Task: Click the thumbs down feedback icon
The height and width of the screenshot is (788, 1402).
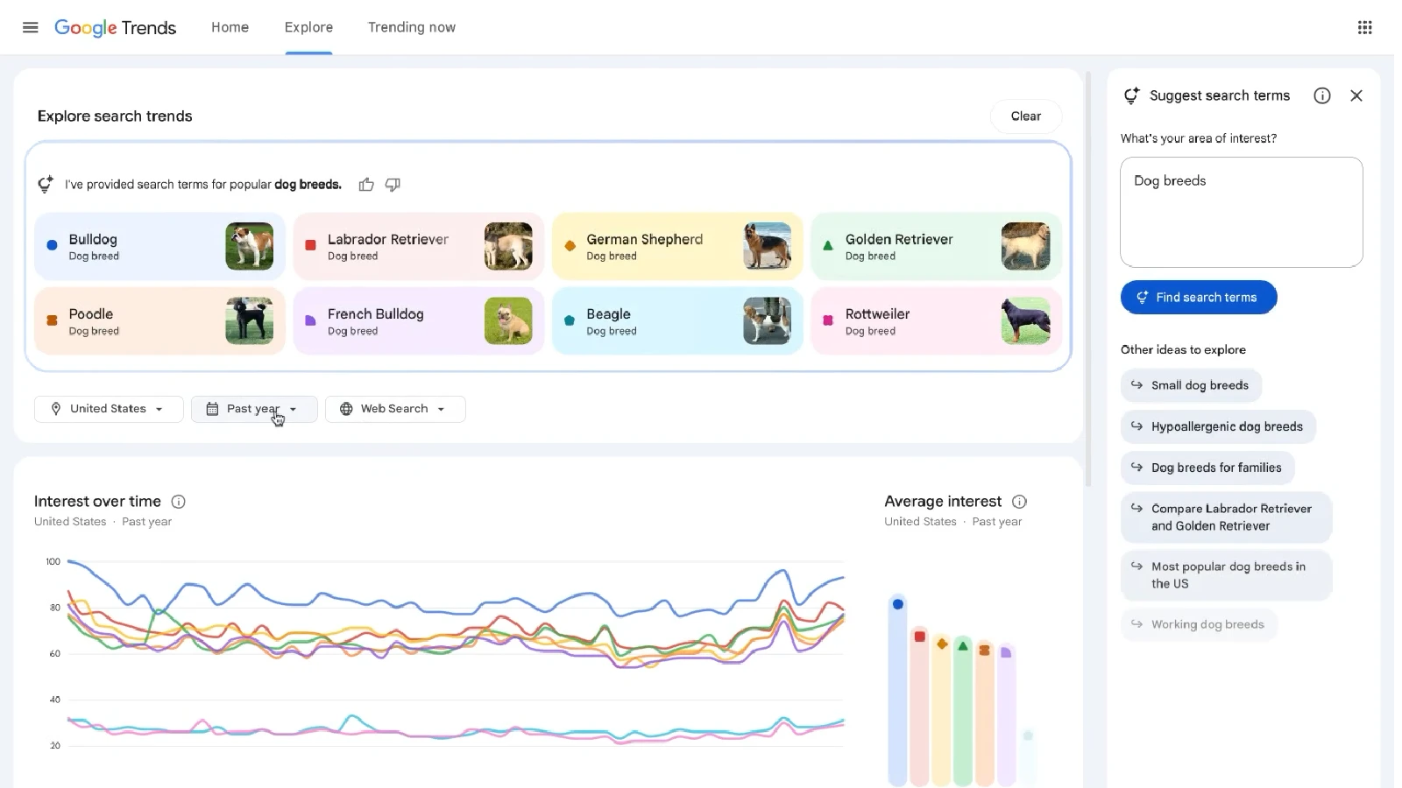Action: [393, 185]
